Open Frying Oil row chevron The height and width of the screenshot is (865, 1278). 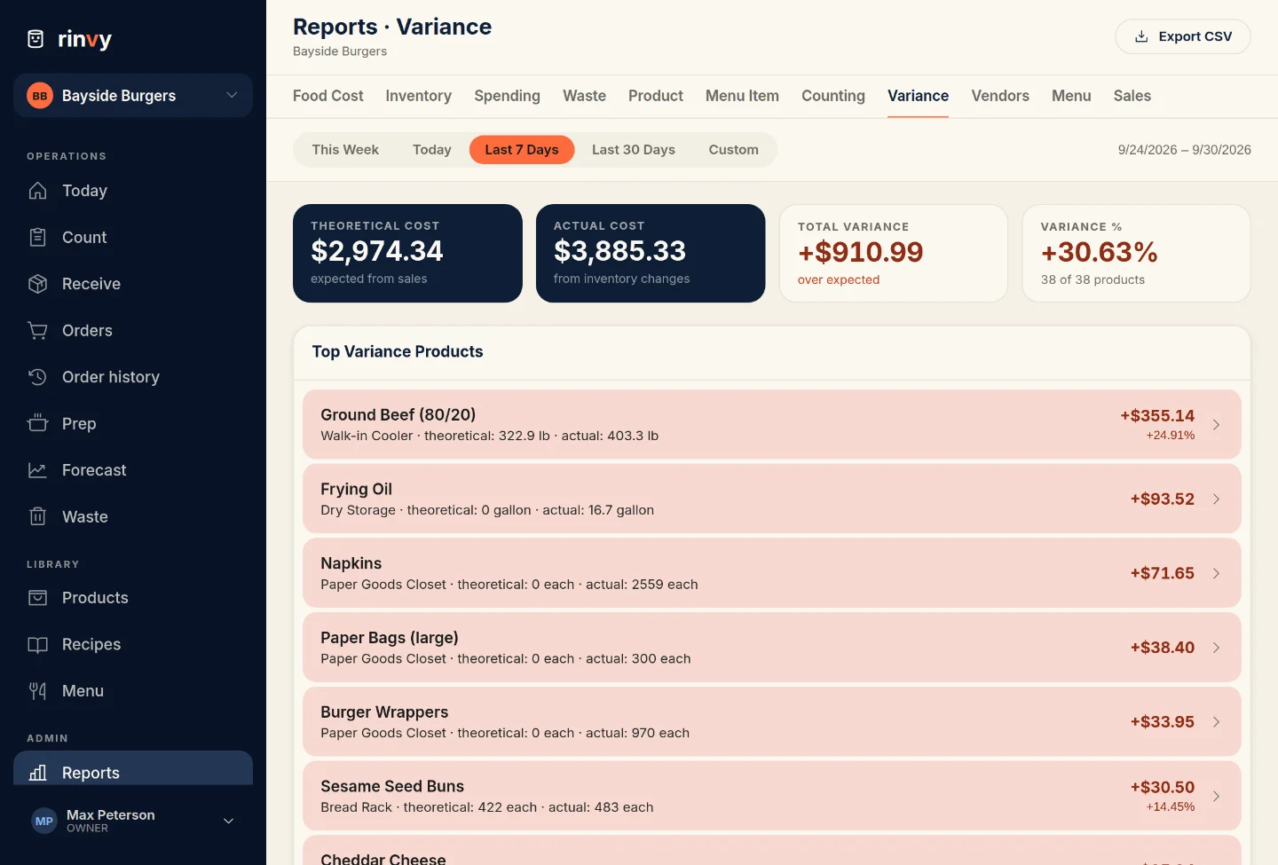click(1216, 499)
